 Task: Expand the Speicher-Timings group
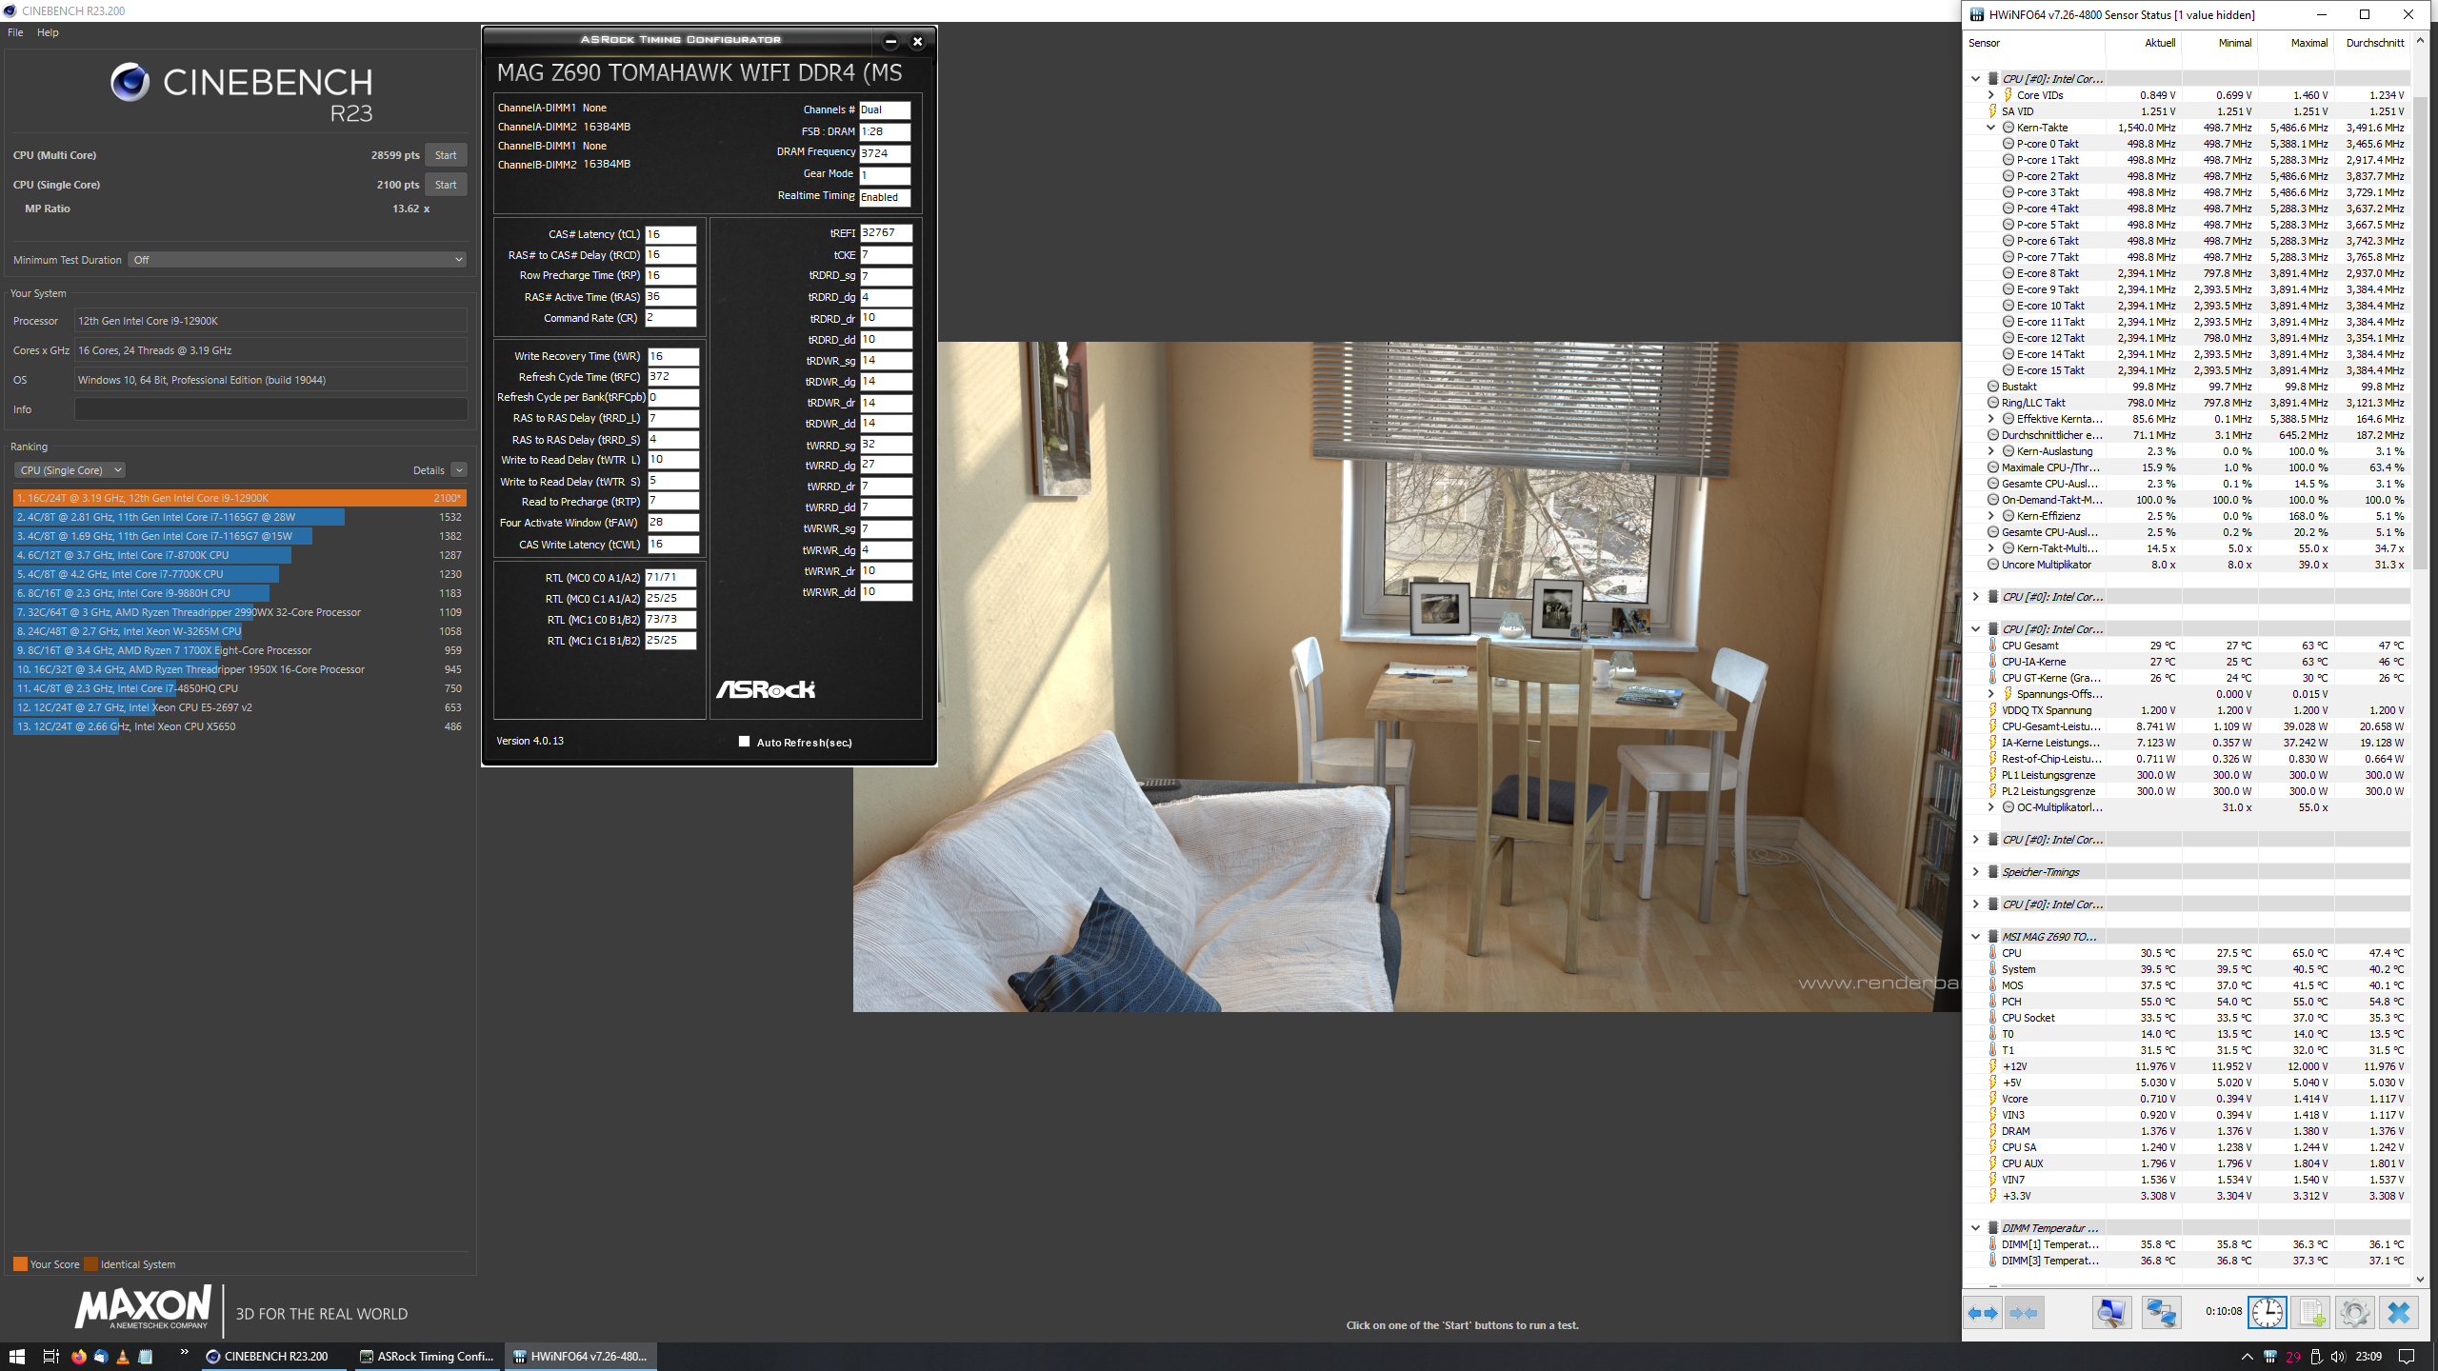pos(1975,872)
